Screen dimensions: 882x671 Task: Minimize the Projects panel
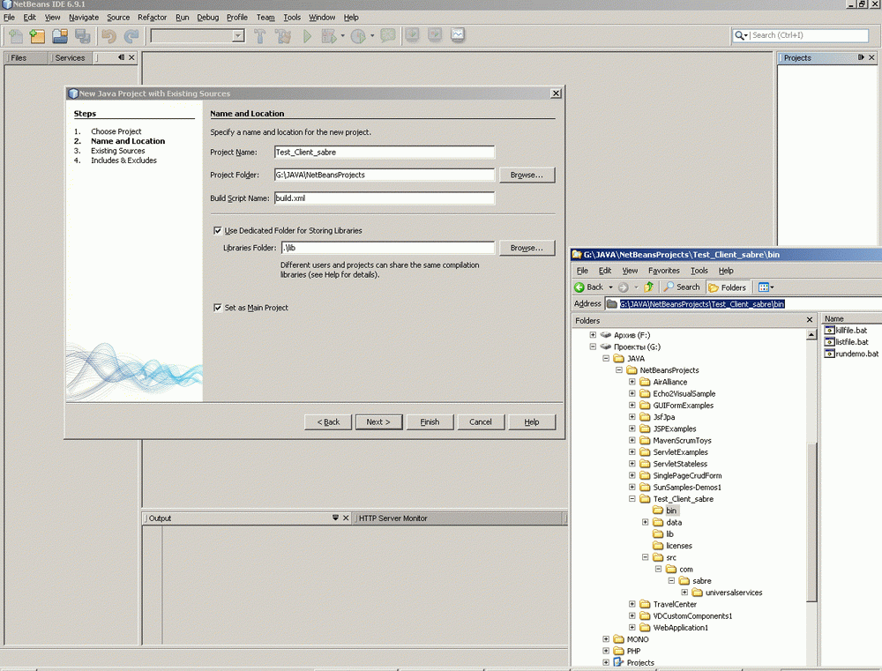coord(861,57)
